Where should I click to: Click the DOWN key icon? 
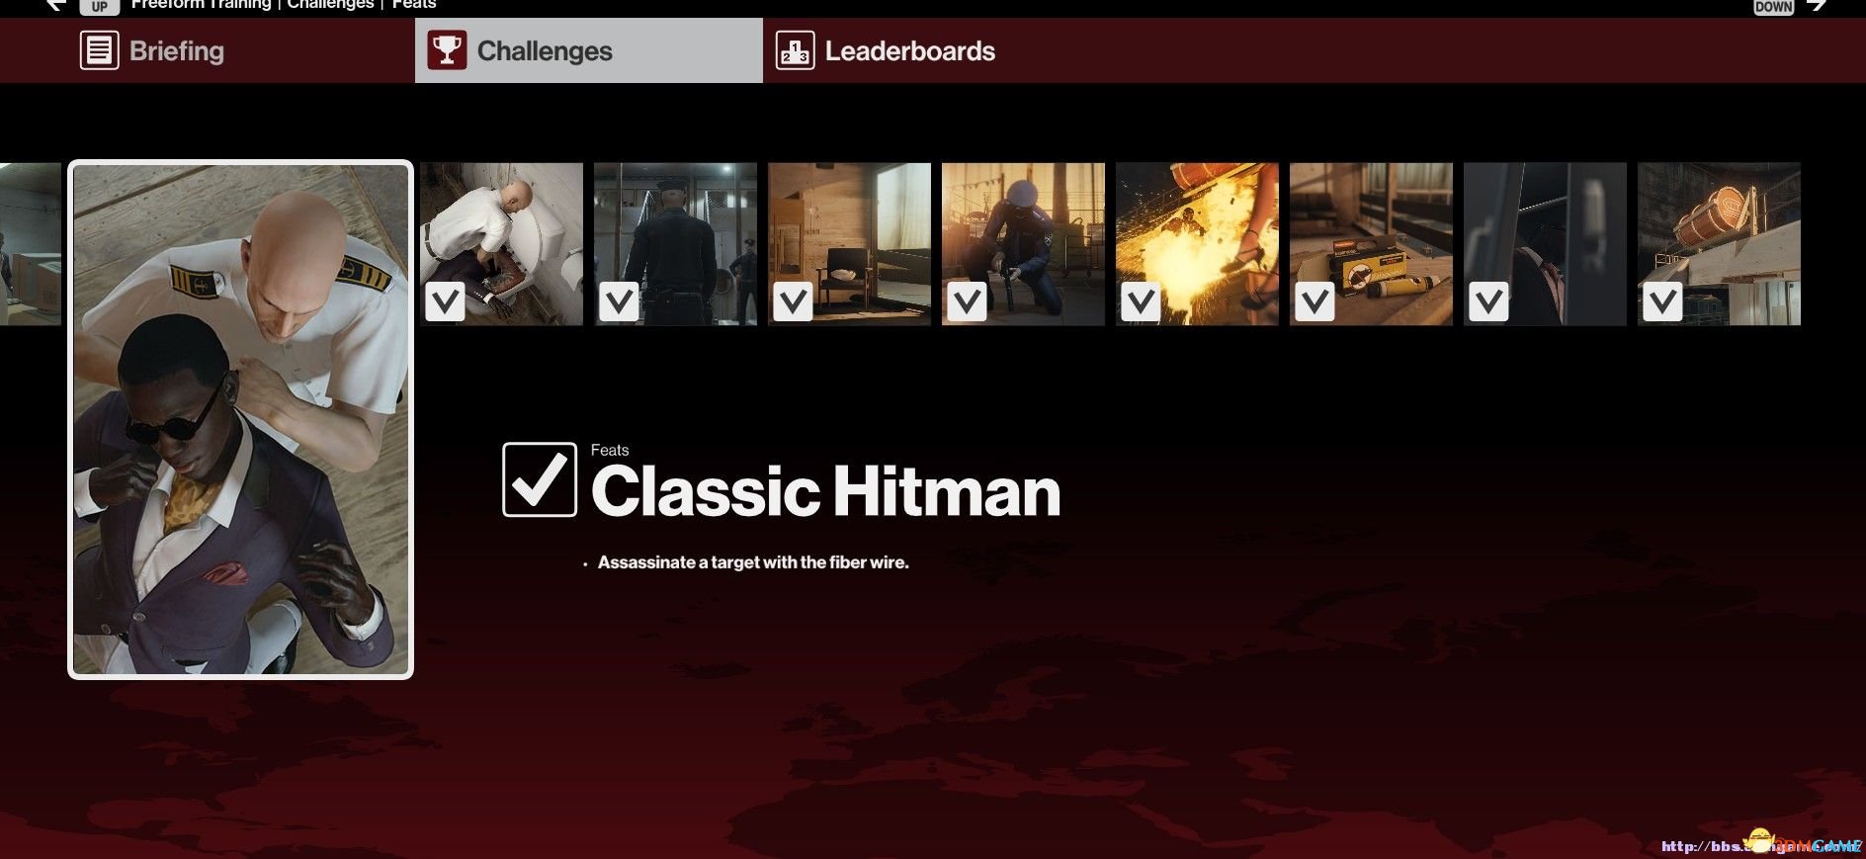1773,6
